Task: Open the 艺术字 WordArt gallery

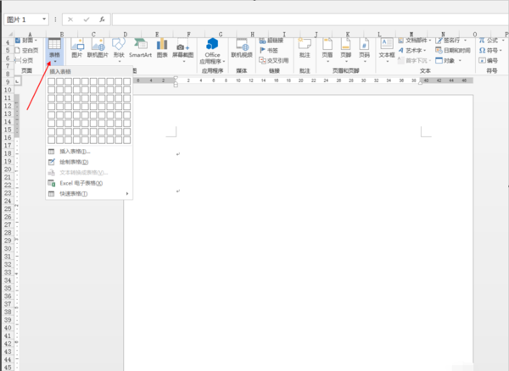Action: pos(412,50)
